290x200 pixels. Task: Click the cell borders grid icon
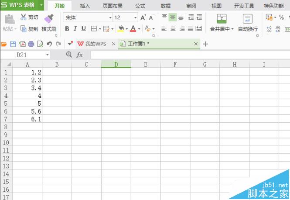click(x=94, y=29)
